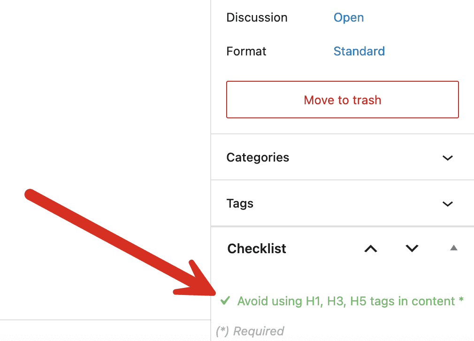Collapse the Checklist panel with triangle toggle
Viewport: 474px width, 341px height.
(453, 248)
